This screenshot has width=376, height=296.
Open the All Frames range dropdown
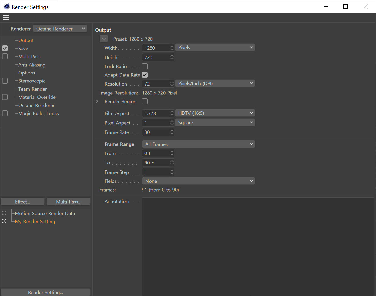tap(198, 144)
